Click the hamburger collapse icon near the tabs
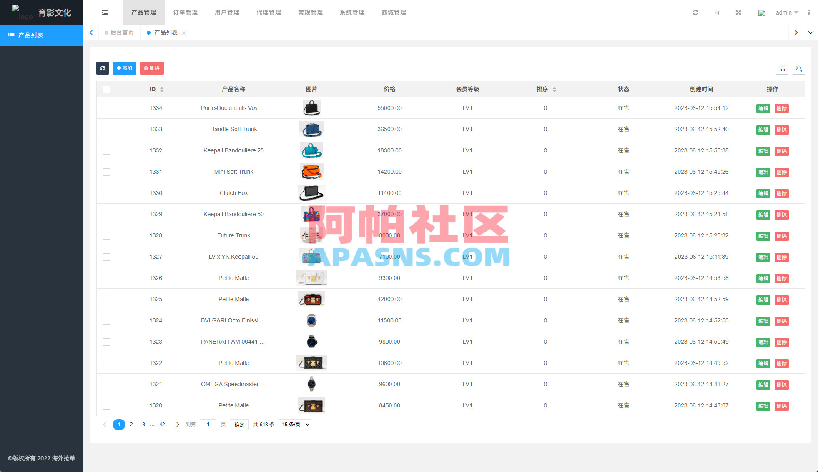 click(104, 12)
